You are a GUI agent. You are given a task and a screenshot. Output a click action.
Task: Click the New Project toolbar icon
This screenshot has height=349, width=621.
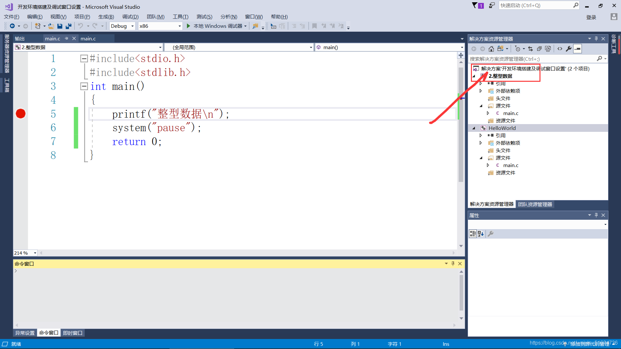tap(38, 26)
